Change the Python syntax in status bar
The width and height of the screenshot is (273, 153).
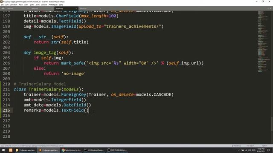coord(264,146)
